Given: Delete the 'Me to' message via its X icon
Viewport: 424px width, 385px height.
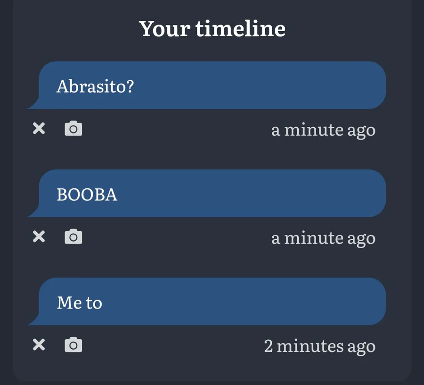Looking at the screenshot, I should 39,344.
